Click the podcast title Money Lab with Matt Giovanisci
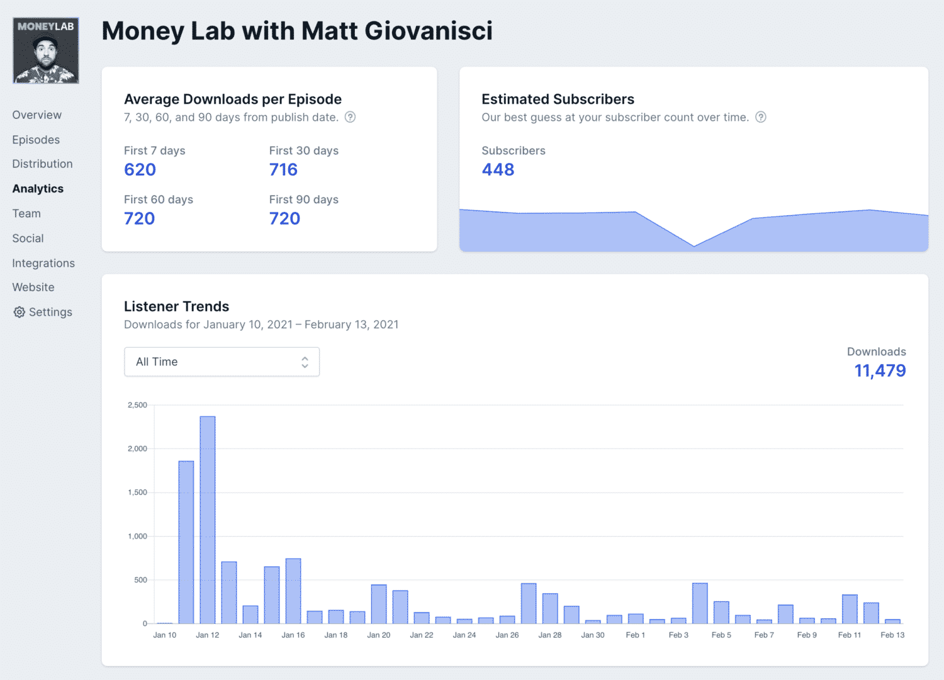Image resolution: width=944 pixels, height=680 pixels. [x=297, y=31]
